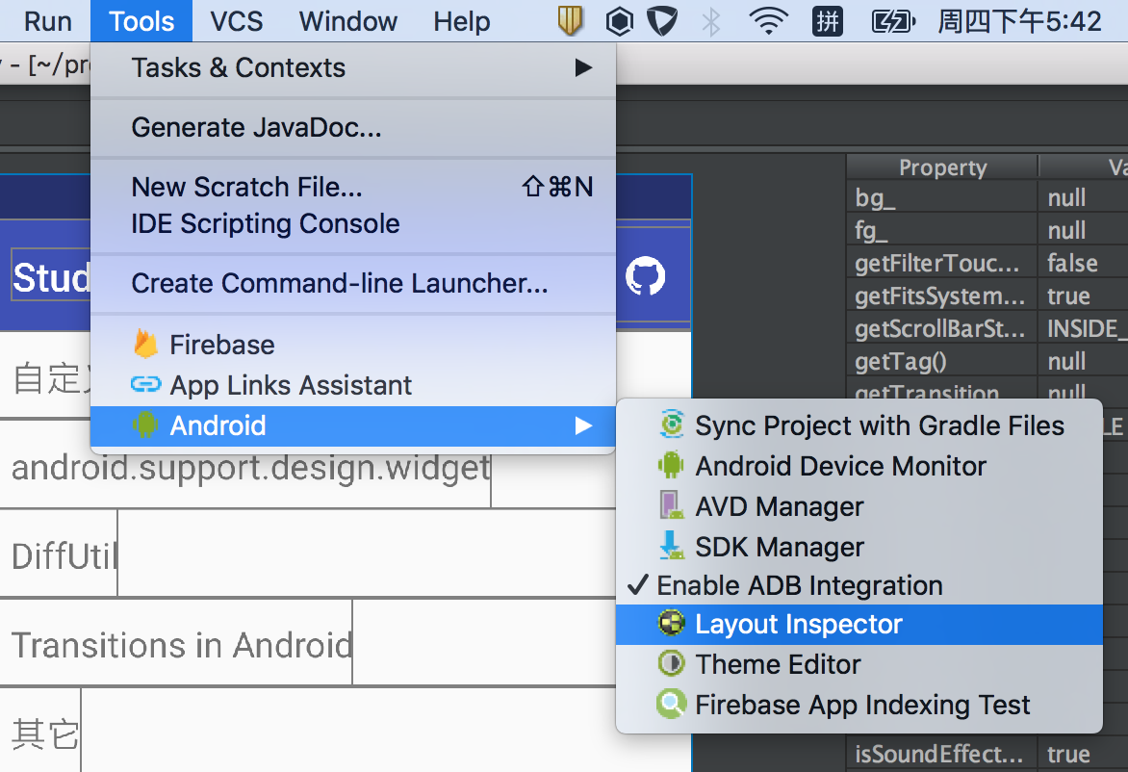Image resolution: width=1128 pixels, height=772 pixels.
Task: Click the gold shield icon in menu bar
Action: tap(570, 21)
